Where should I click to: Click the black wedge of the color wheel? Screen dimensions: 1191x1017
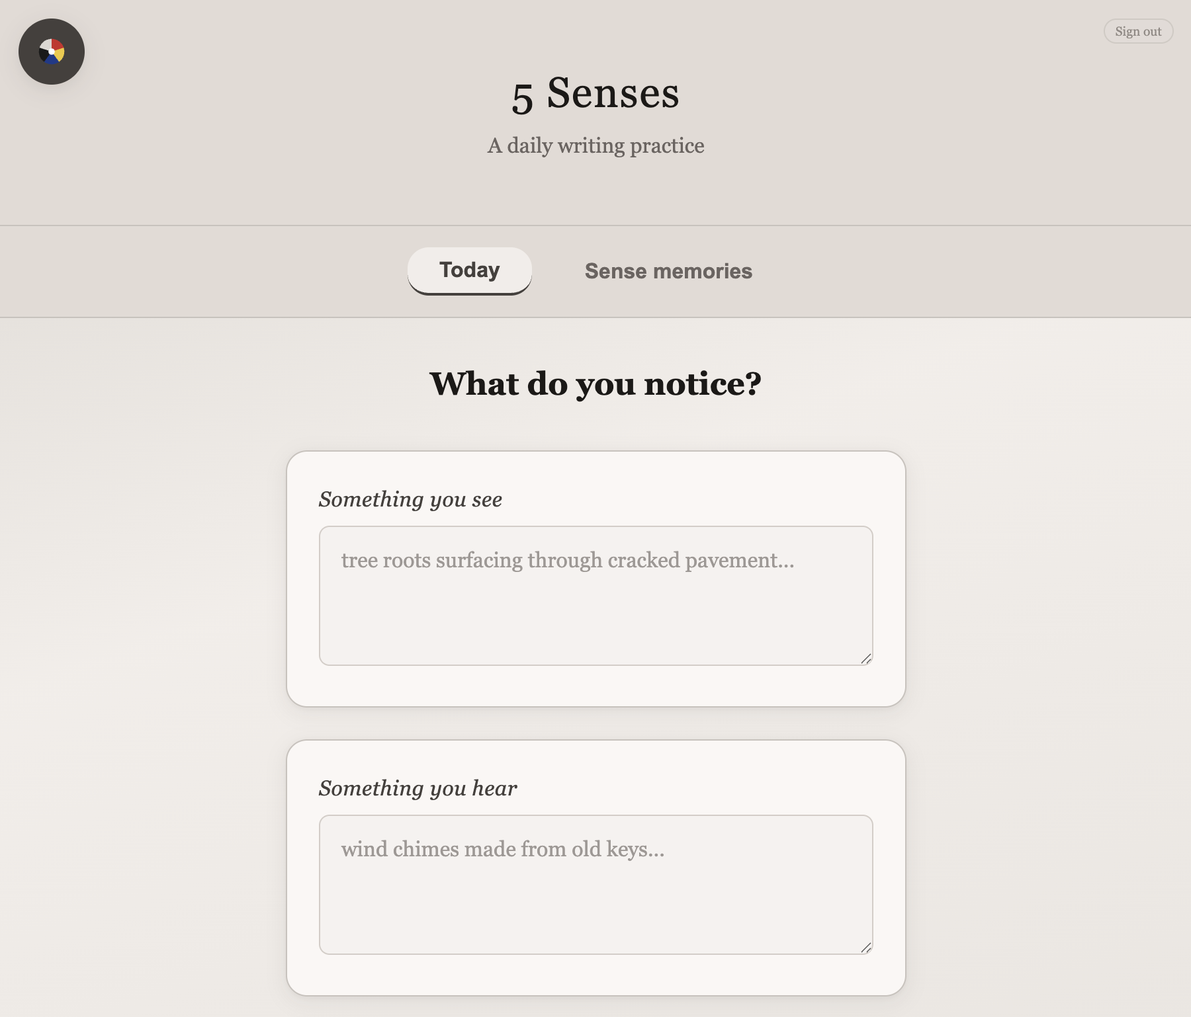pos(44,55)
